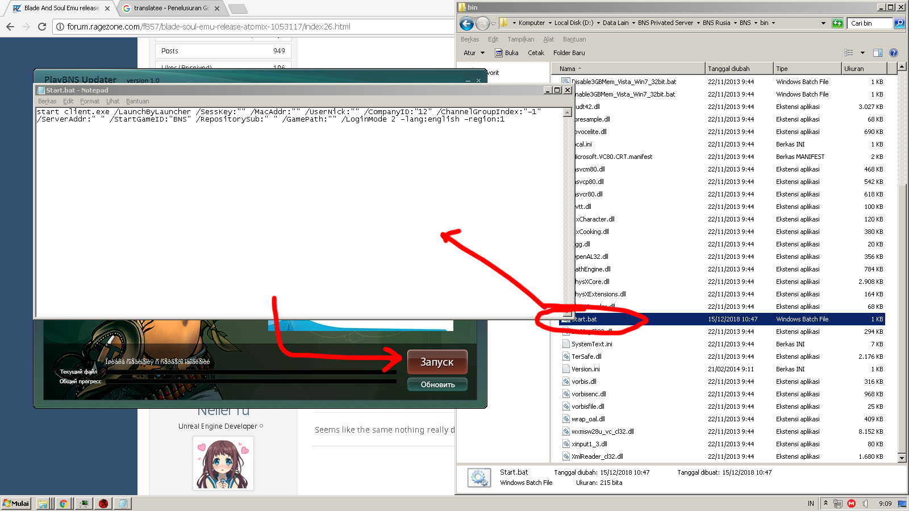Close the 'translatee' Chrome tab

pos(217,9)
